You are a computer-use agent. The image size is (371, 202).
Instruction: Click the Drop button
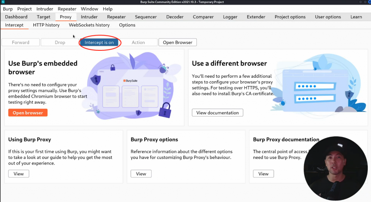coord(60,42)
